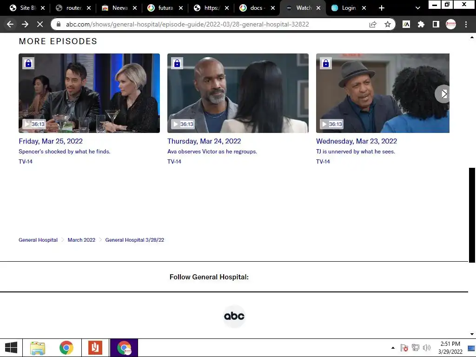Open the orange app icon in taskbar
The height and width of the screenshot is (357, 476).
[95, 348]
